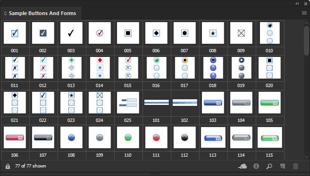310x176 pixels.
Task: Collapse panel with double-arrow icon
Action: (297, 4)
